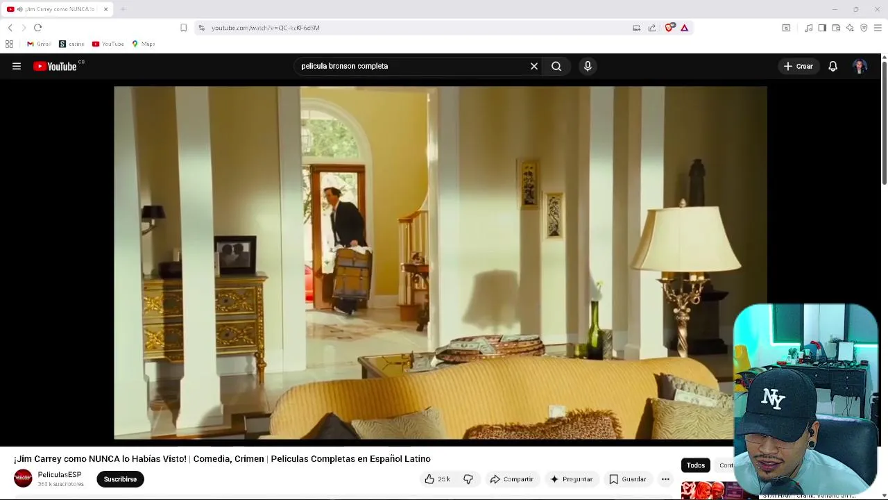Go forward with the browser forward arrow
Viewport: 888px width, 500px height.
coord(24,28)
